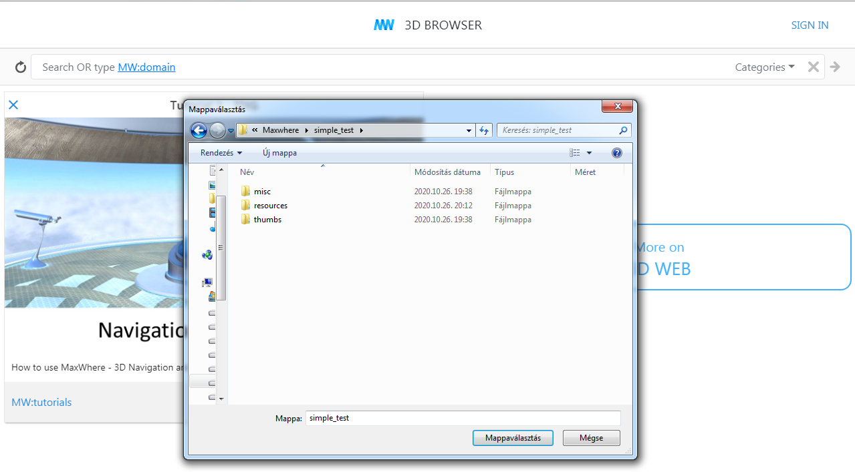Click the More on 3D WEB card

[742, 257]
